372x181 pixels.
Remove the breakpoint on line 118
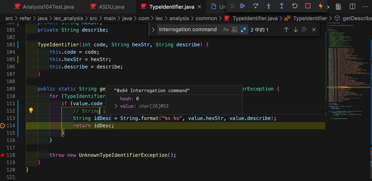[2, 155]
